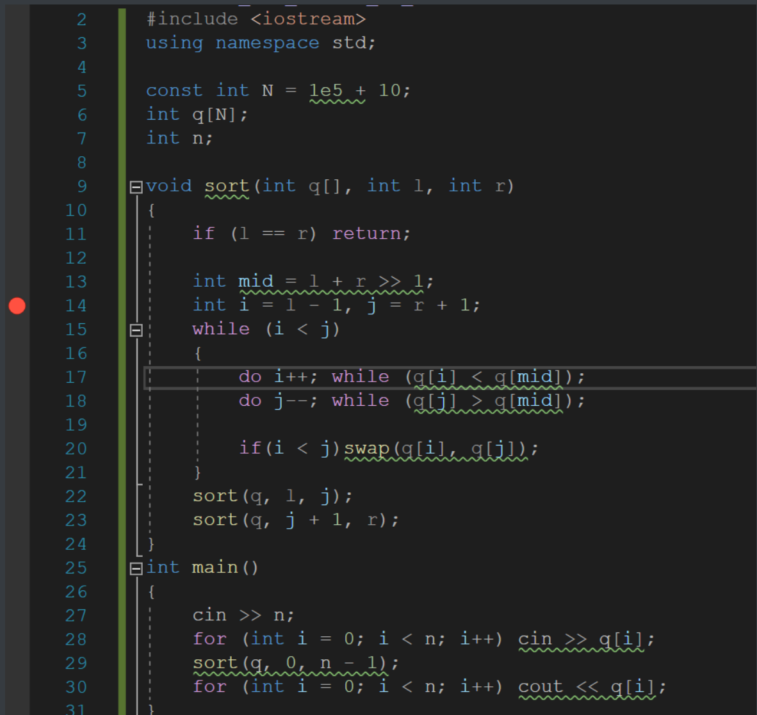Click the underlined 'sort' function name on line 9

pyautogui.click(x=227, y=186)
